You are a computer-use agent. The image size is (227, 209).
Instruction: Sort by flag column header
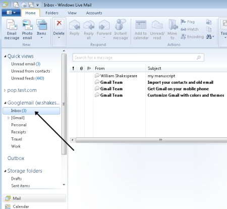tap(89, 69)
